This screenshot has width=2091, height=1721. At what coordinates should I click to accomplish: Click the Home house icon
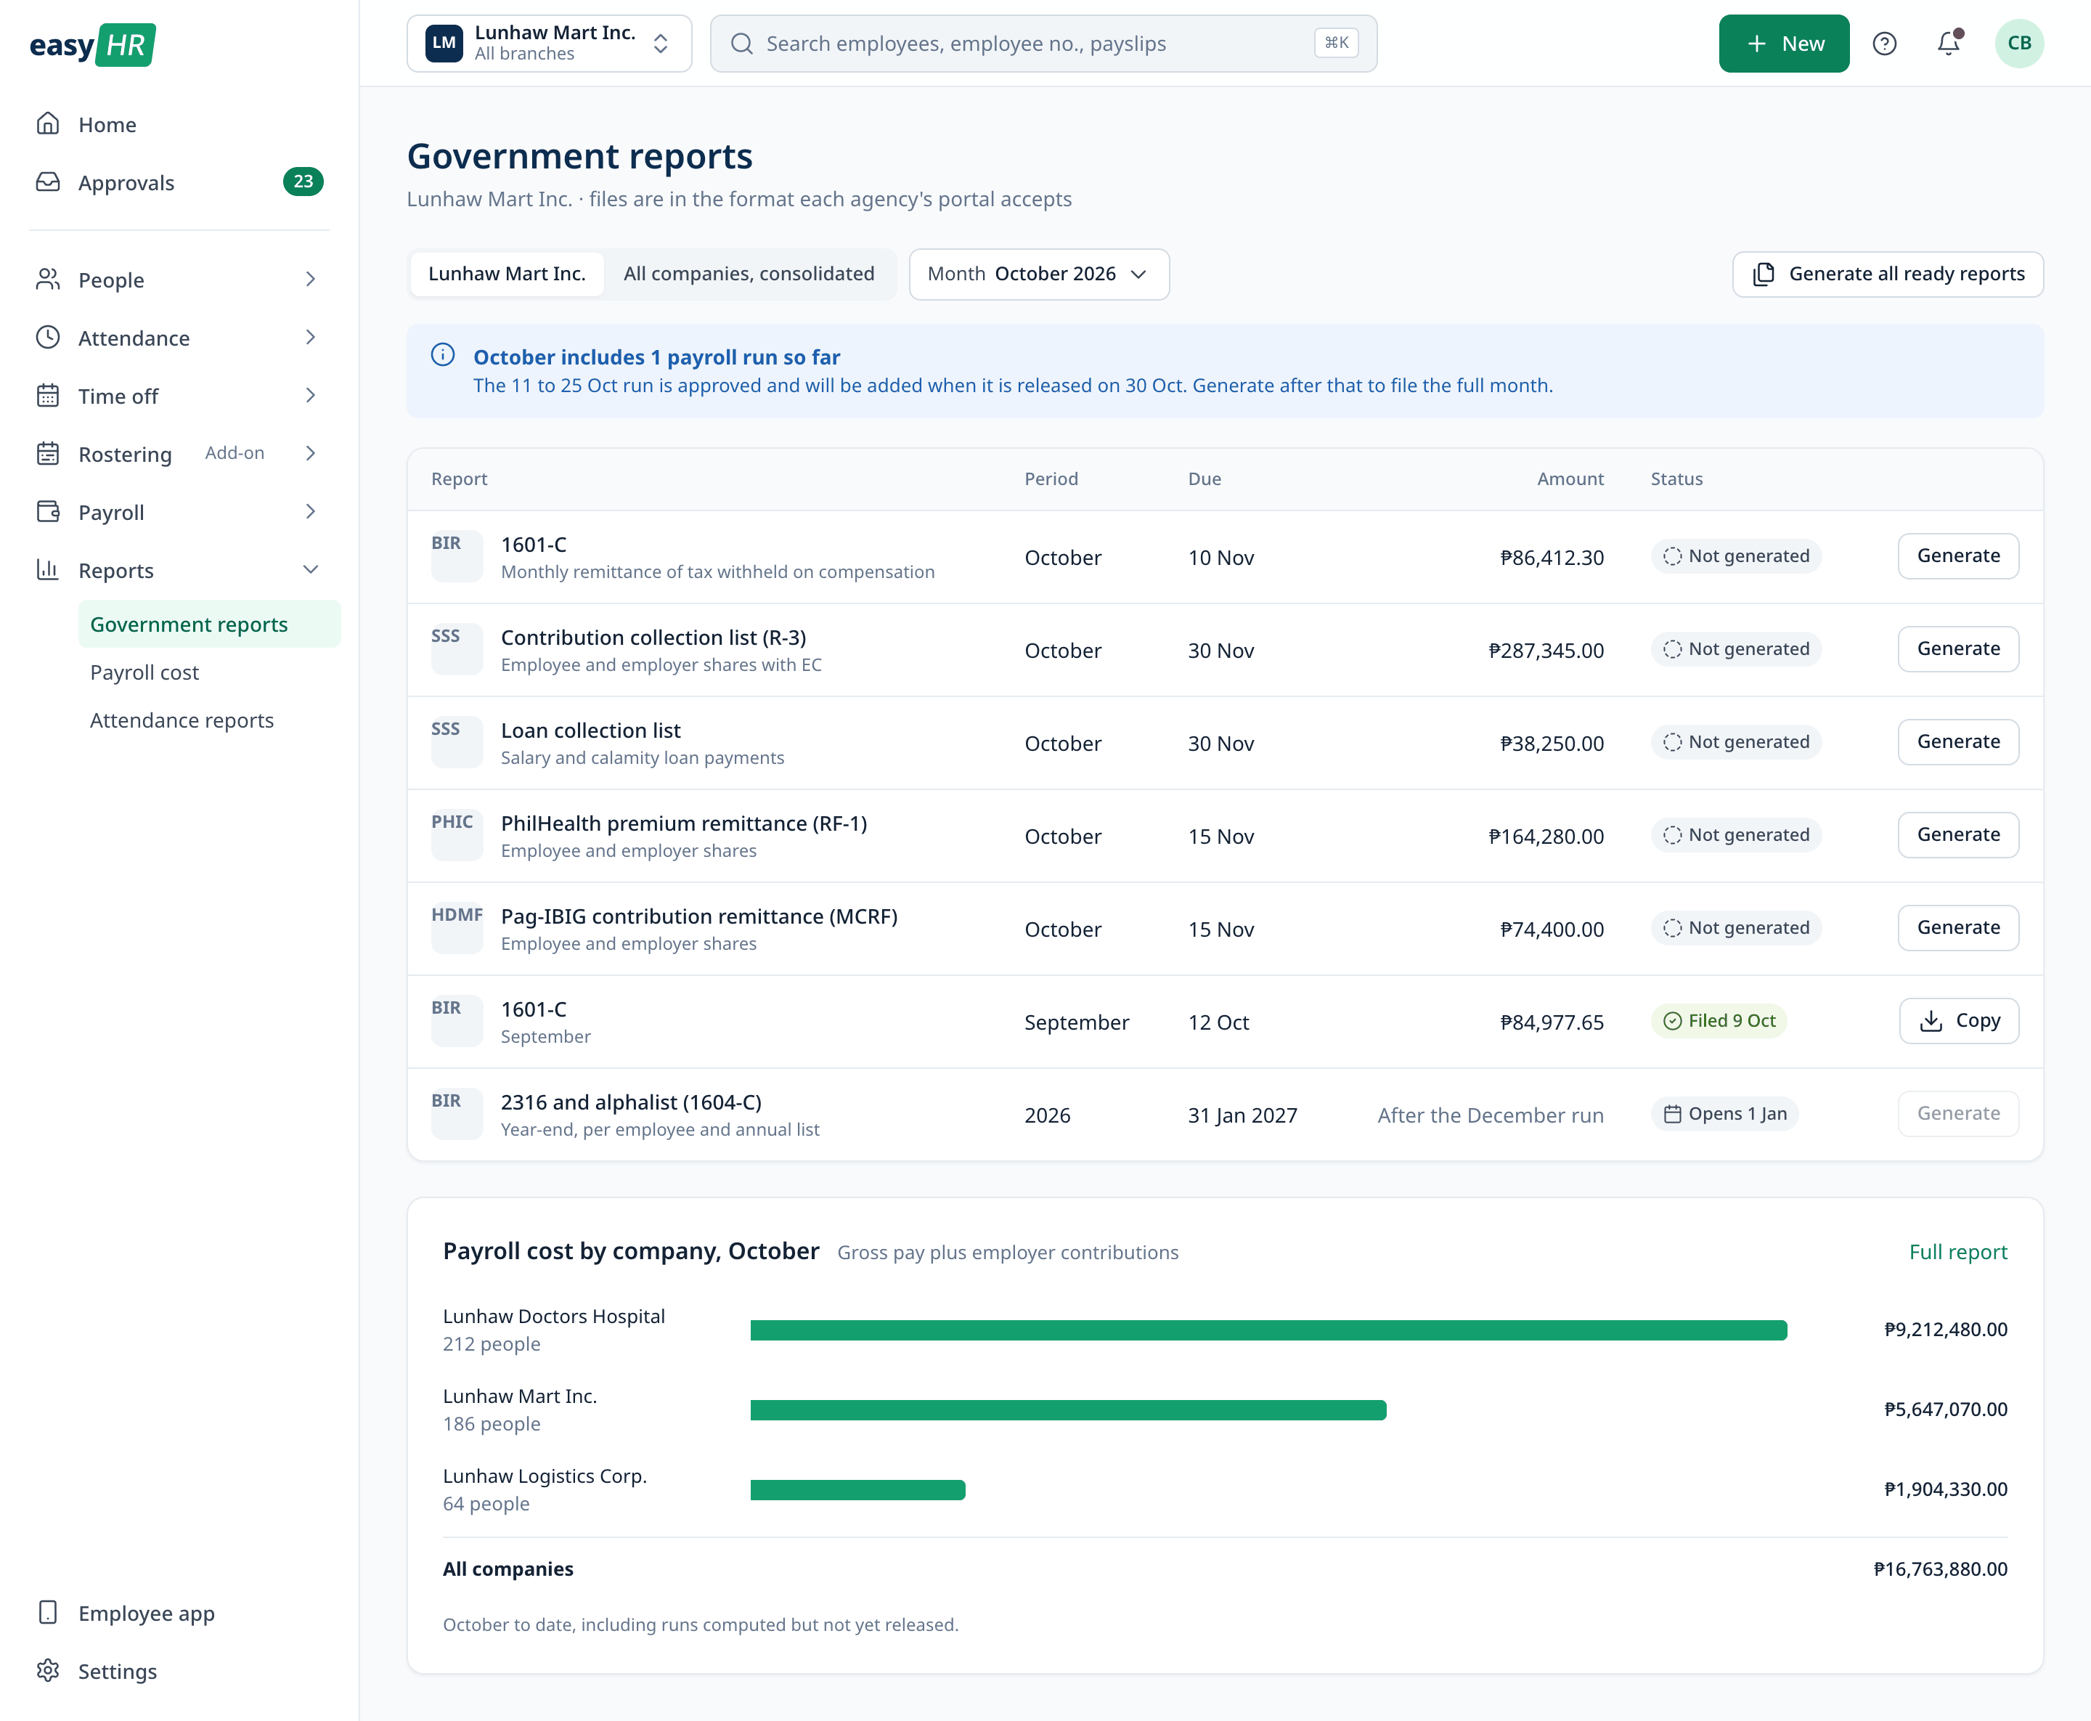coord(48,124)
